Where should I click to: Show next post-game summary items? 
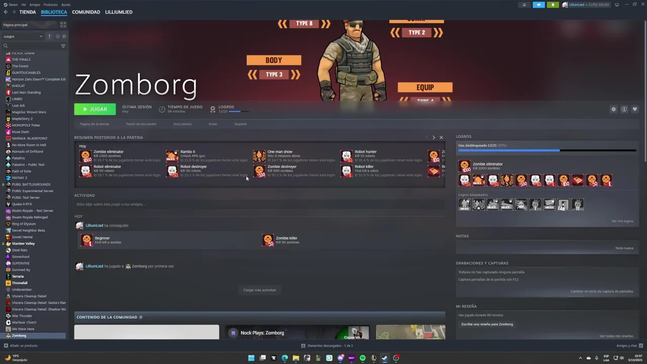[434, 138]
